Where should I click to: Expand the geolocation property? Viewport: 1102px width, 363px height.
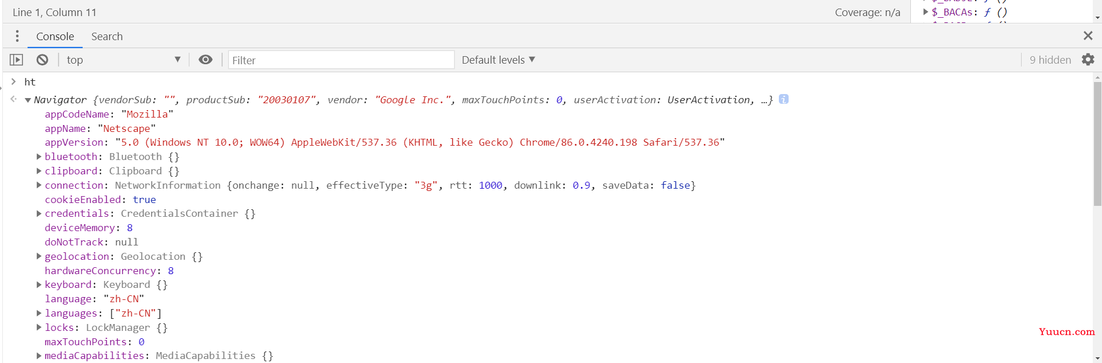click(x=38, y=256)
